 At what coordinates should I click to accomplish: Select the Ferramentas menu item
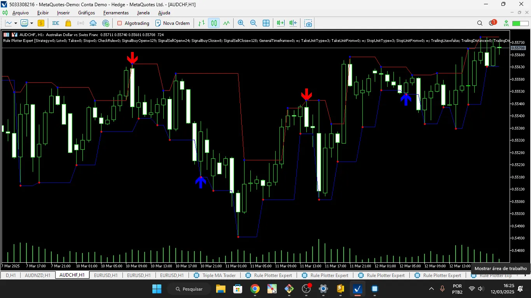116,13
